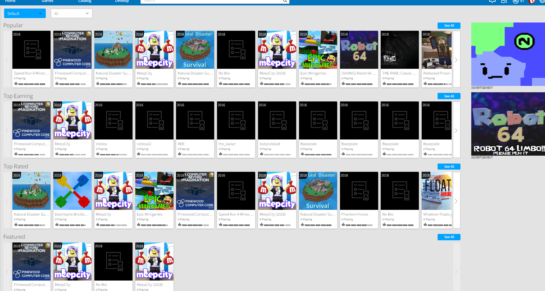Open bobpickle2d title link

270,144
